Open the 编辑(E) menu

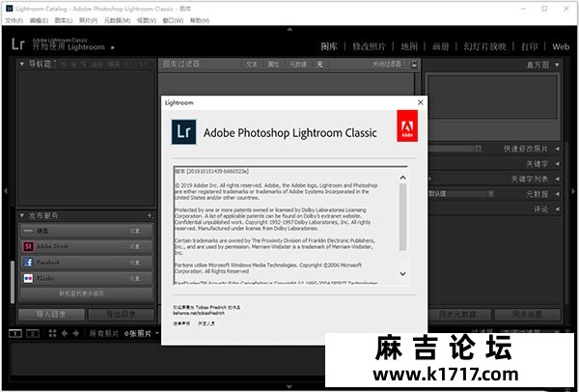[39, 20]
